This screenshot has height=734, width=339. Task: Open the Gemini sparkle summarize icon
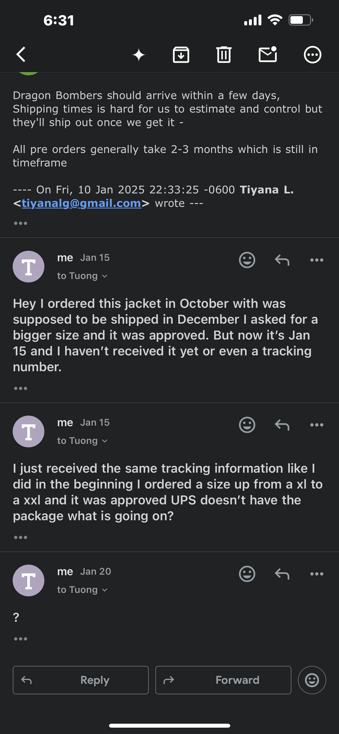tap(139, 55)
